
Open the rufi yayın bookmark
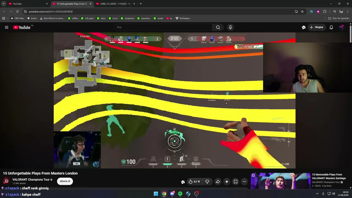tap(87, 18)
